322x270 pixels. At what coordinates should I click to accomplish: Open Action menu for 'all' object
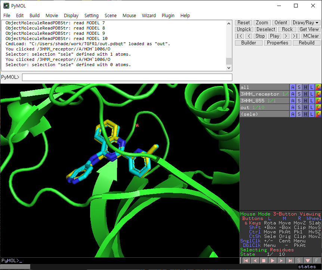tap(293, 87)
